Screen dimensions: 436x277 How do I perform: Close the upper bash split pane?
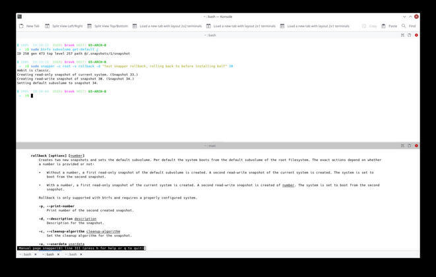click(x=416, y=36)
